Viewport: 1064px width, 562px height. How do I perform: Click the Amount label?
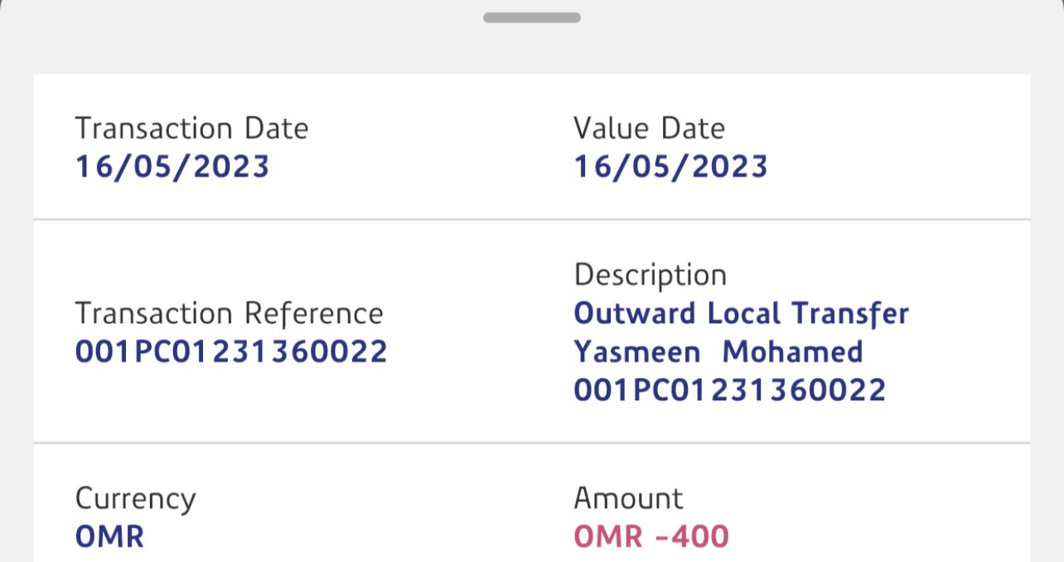(x=628, y=499)
